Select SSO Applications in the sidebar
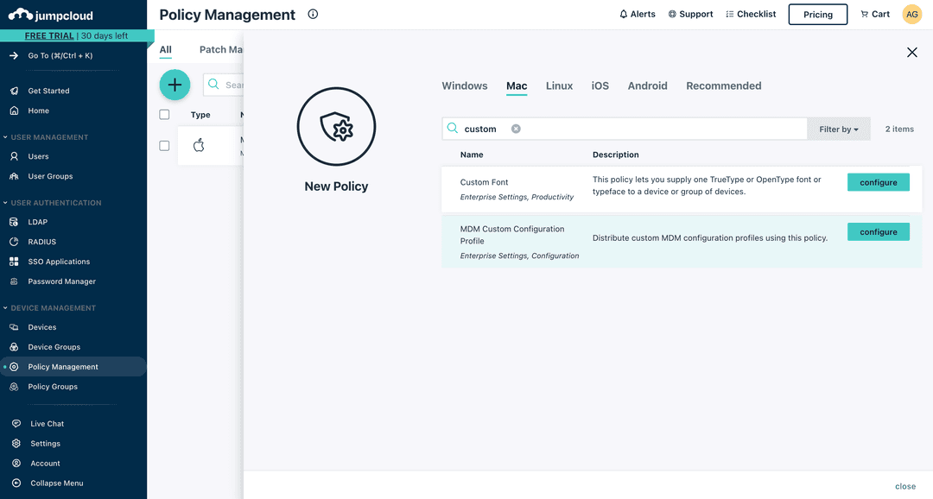This screenshot has height=499, width=933. click(59, 261)
